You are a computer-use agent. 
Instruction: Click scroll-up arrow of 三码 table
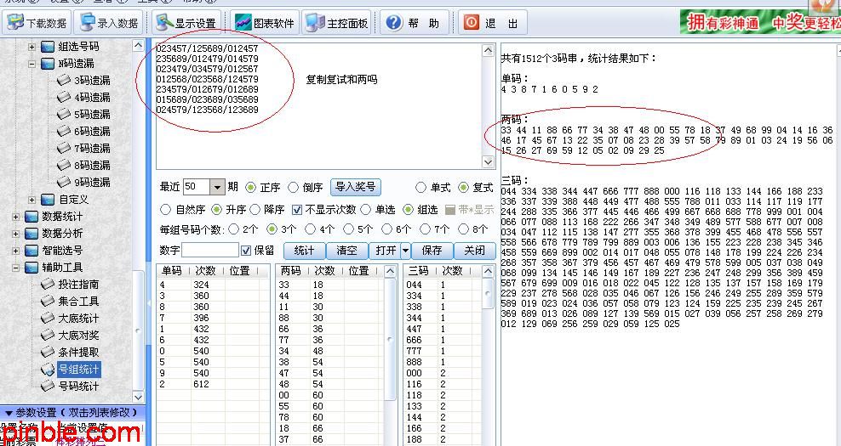click(x=488, y=271)
